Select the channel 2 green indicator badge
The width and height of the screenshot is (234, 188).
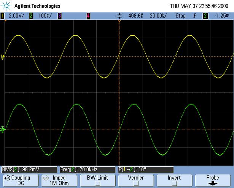(x=31, y=16)
